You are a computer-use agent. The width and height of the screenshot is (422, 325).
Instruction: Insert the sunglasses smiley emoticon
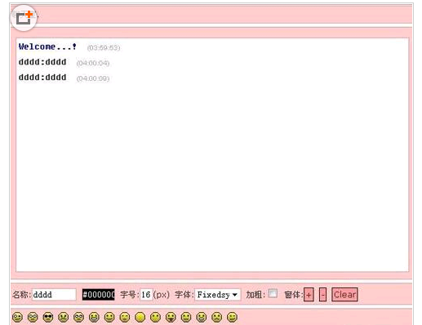point(48,317)
